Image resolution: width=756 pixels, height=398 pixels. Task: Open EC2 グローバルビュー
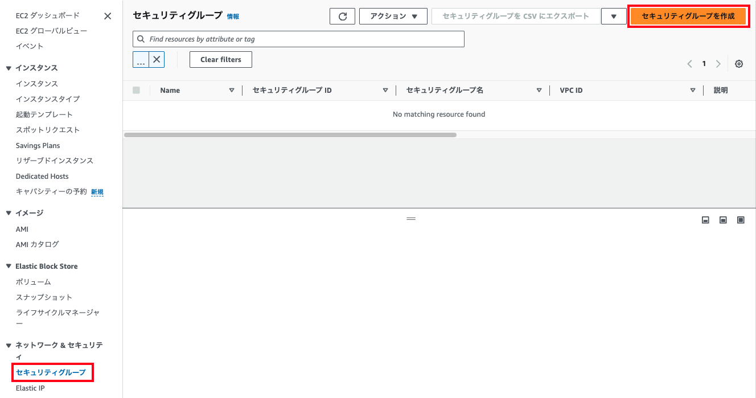point(51,31)
